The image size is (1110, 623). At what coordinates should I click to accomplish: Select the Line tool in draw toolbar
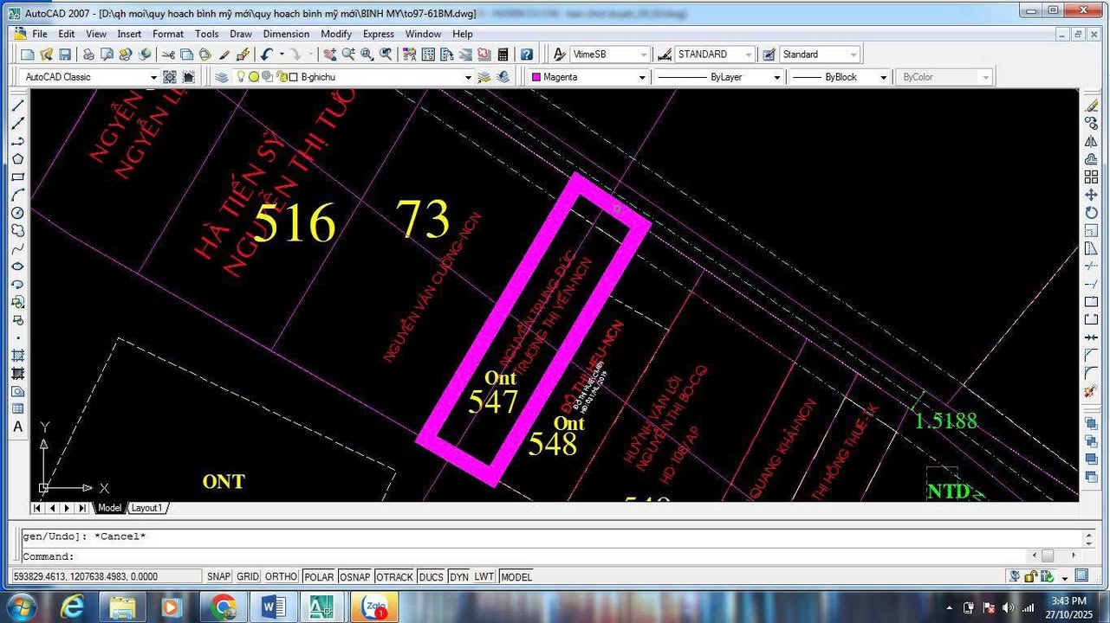pos(17,105)
